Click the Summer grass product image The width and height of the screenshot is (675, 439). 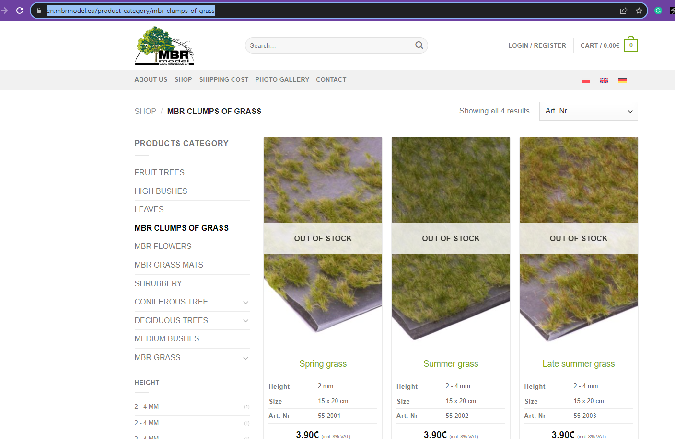click(451, 239)
